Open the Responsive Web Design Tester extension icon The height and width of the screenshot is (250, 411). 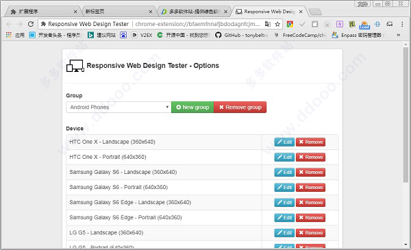pos(390,24)
